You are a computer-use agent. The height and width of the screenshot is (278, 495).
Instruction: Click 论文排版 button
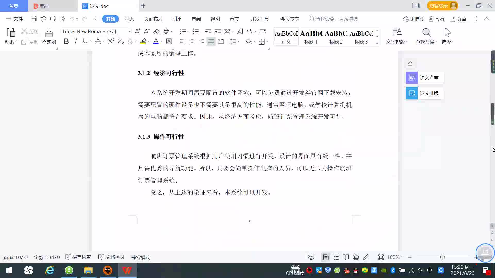click(x=425, y=93)
